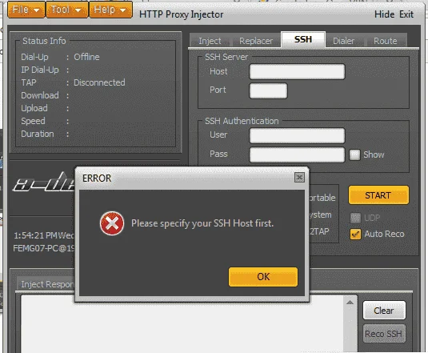Switch to the Dialer tab
Screen dimensions: 428x353
click(343, 41)
